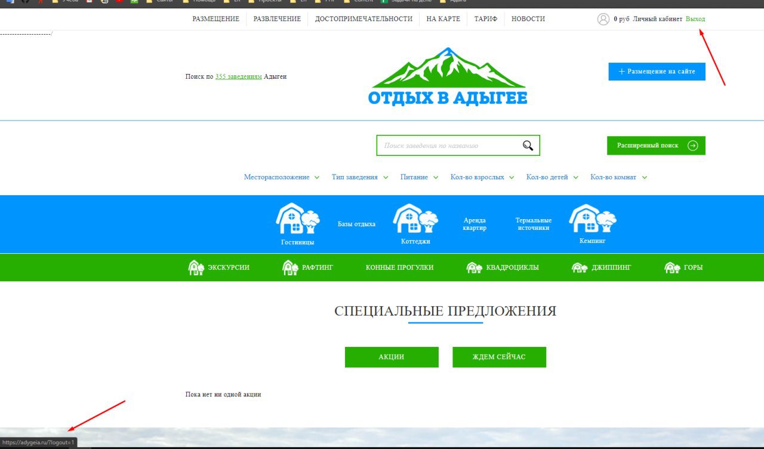Select the АКЦИИ button
This screenshot has height=449, width=764.
(392, 357)
